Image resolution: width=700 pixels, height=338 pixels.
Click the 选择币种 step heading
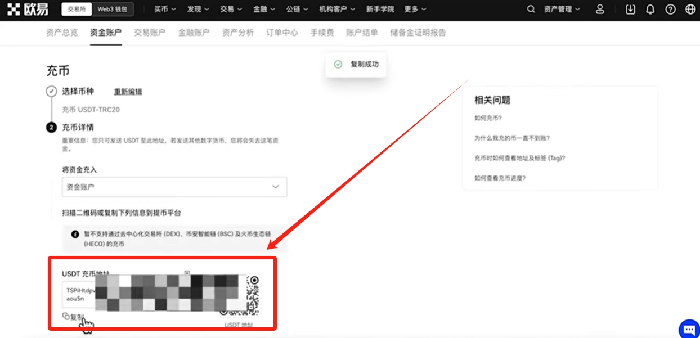[78, 91]
